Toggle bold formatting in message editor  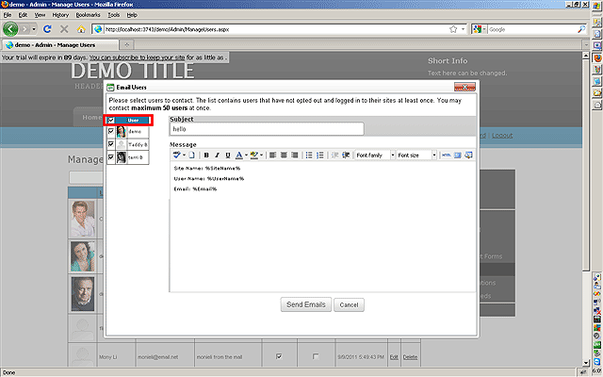pyautogui.click(x=206, y=155)
